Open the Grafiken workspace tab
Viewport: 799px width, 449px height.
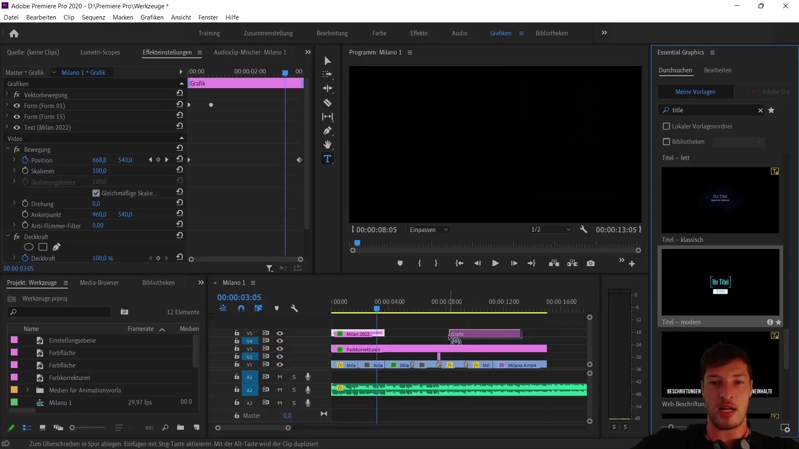point(501,33)
